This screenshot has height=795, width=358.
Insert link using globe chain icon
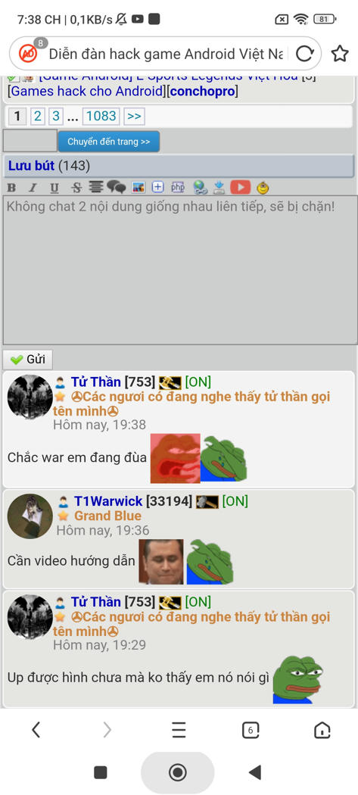pos(201,188)
